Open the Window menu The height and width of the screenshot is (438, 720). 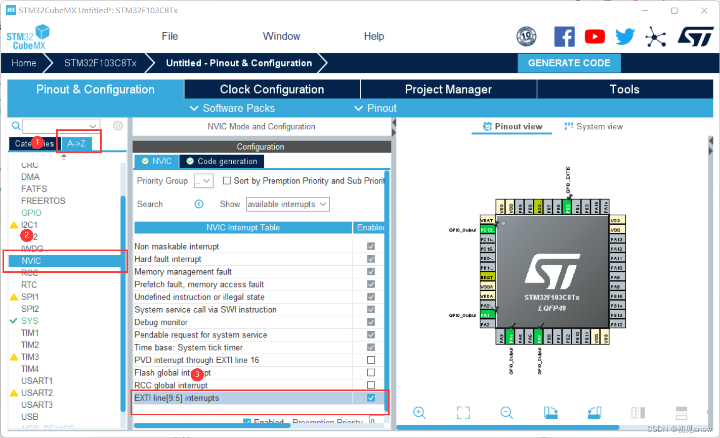[281, 36]
